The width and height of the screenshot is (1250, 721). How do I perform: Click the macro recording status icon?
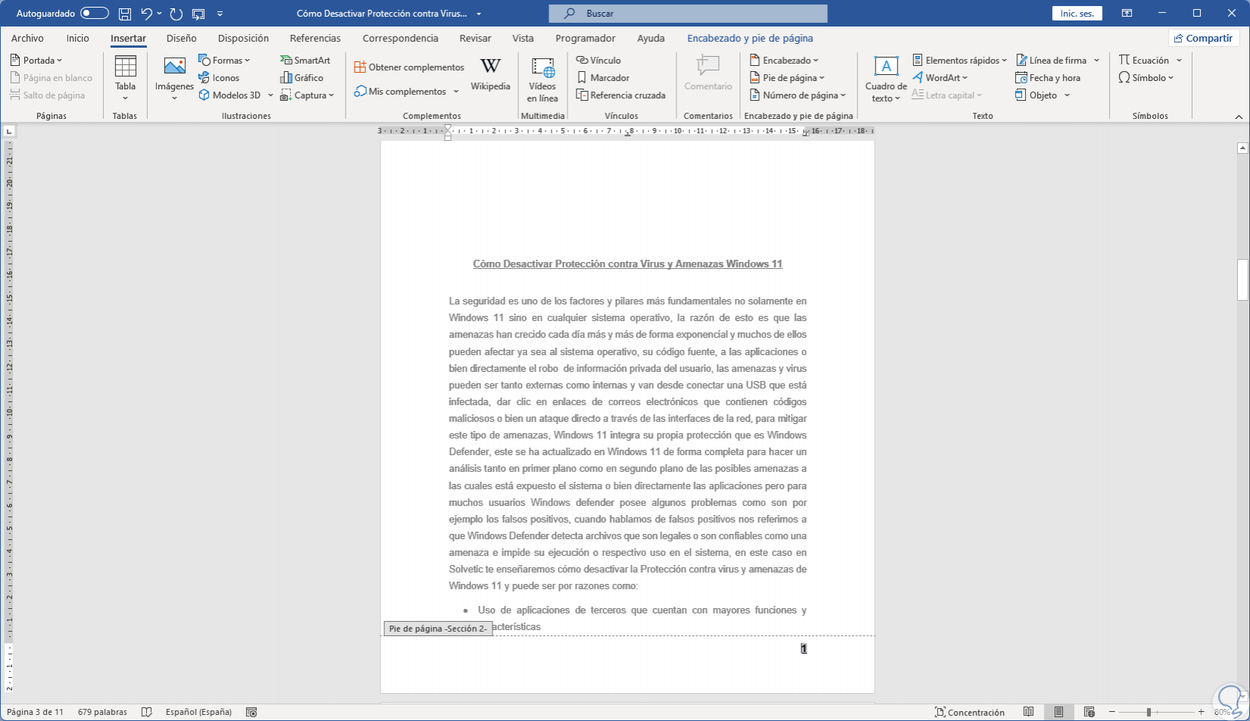[252, 712]
